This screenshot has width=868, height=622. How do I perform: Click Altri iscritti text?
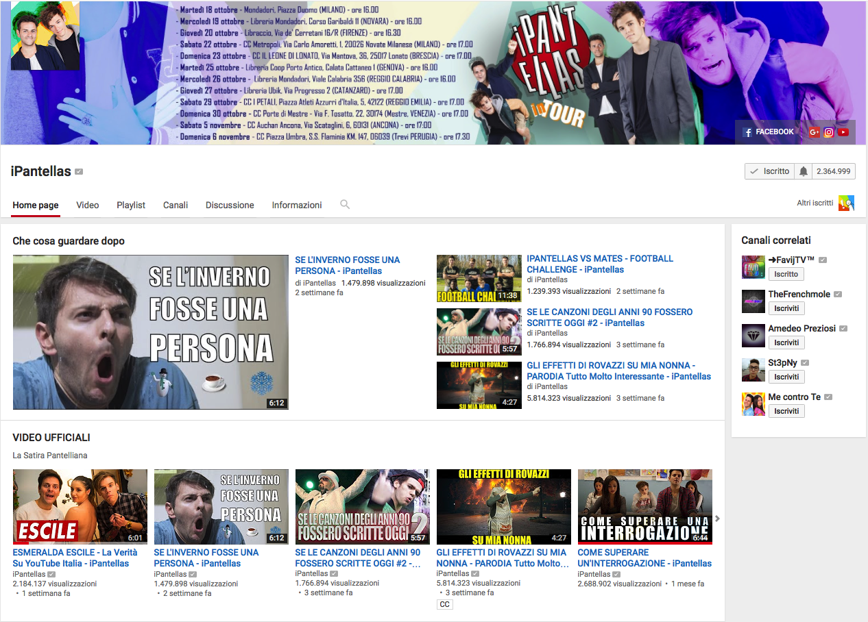(815, 203)
